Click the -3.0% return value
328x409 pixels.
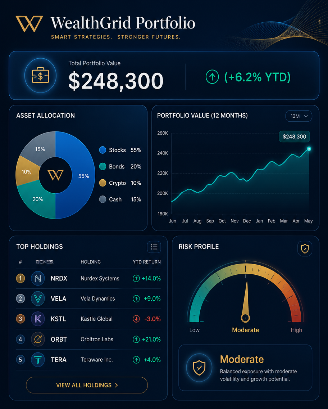pos(152,319)
